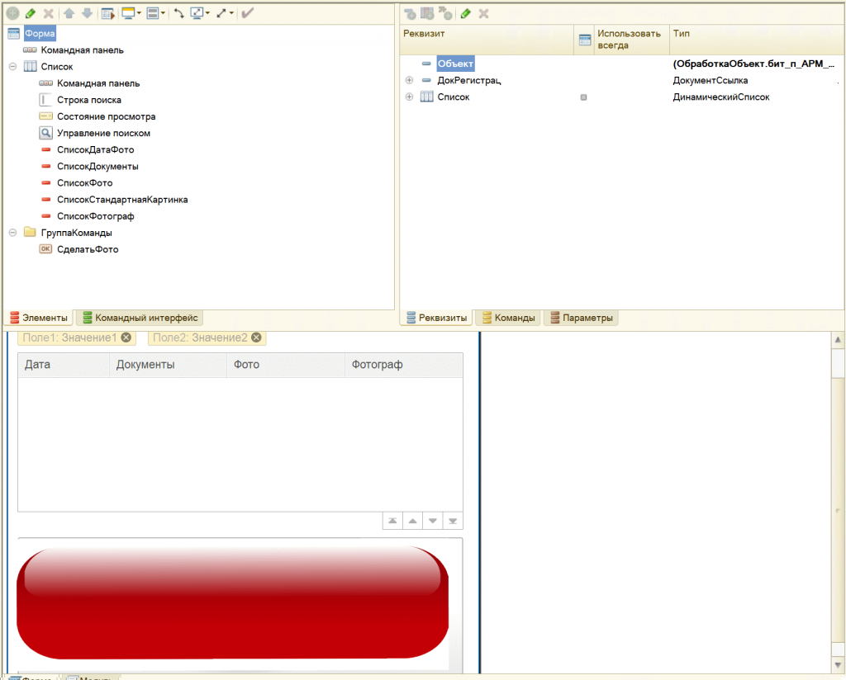Click the move-up arrow button under preview table
The image size is (846, 680).
[413, 521]
